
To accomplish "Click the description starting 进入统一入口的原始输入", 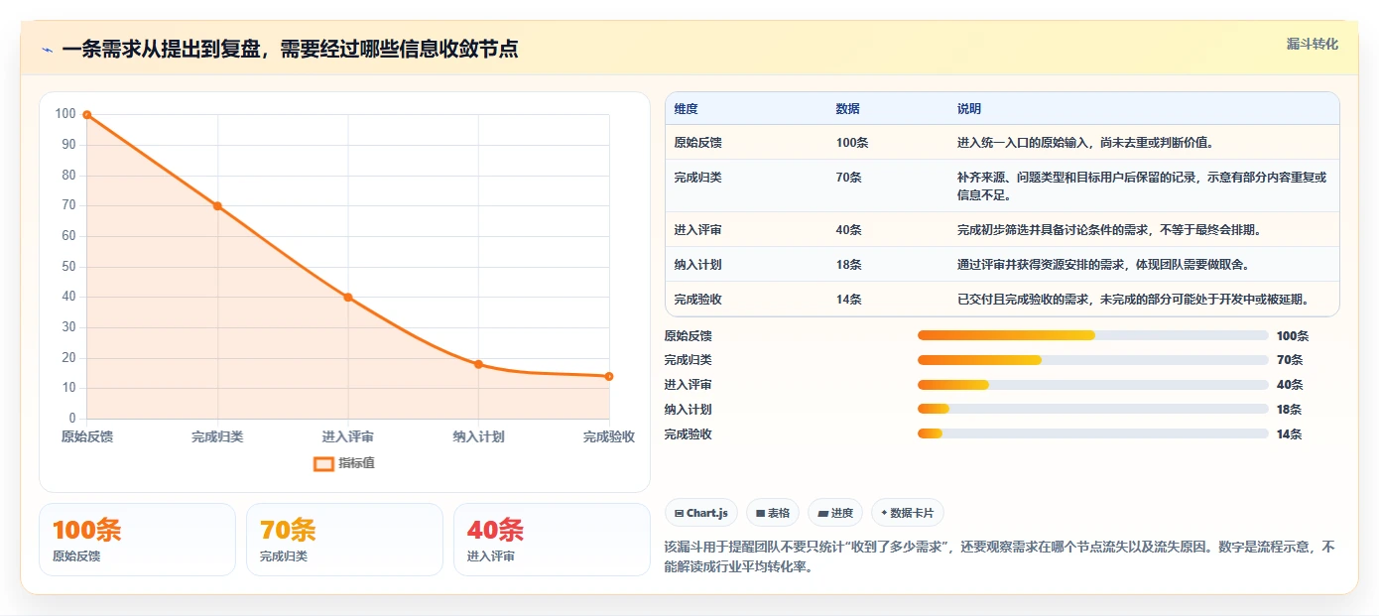I will click(x=1087, y=143).
